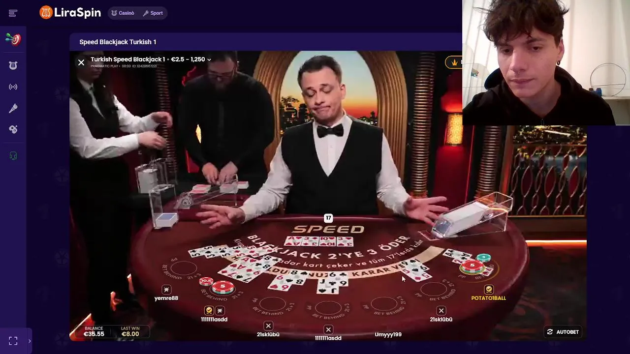Close the blackjack game with the X
630x354 pixels.
pyautogui.click(x=81, y=62)
